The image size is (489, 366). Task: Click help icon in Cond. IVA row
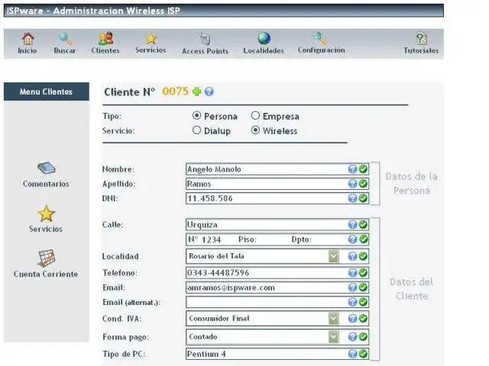coord(352,319)
